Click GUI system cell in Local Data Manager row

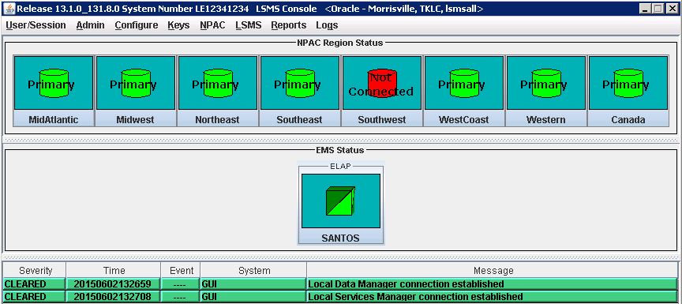click(x=254, y=284)
